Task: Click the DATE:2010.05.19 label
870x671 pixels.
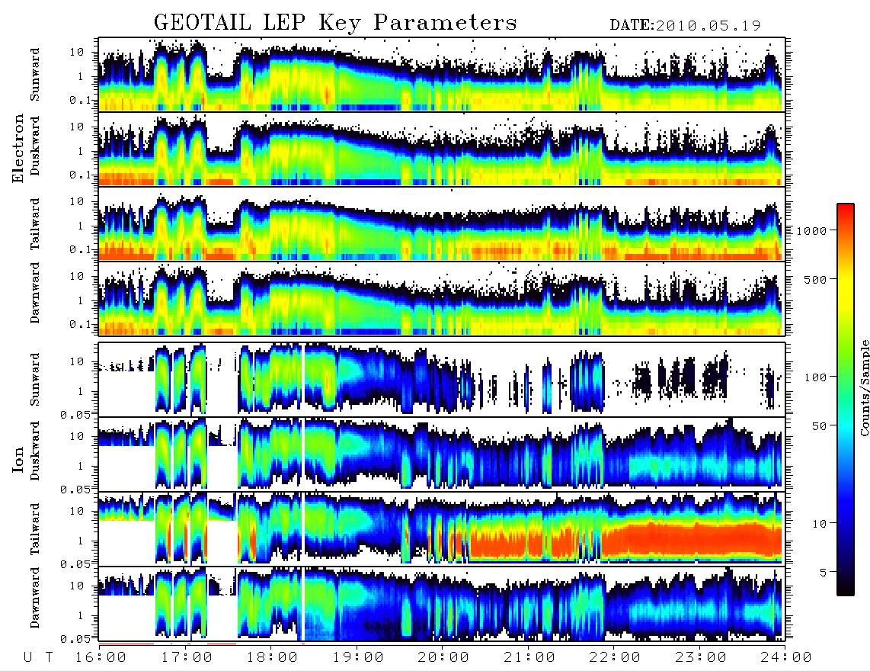Action: click(x=685, y=26)
